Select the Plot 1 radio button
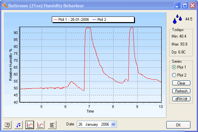This screenshot has height=132, width=198. click(174, 67)
